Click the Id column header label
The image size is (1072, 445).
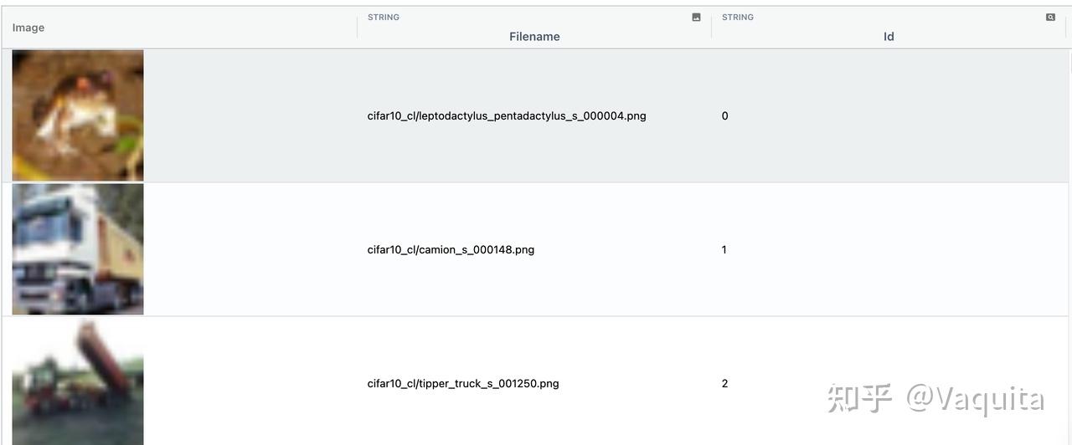pos(889,37)
